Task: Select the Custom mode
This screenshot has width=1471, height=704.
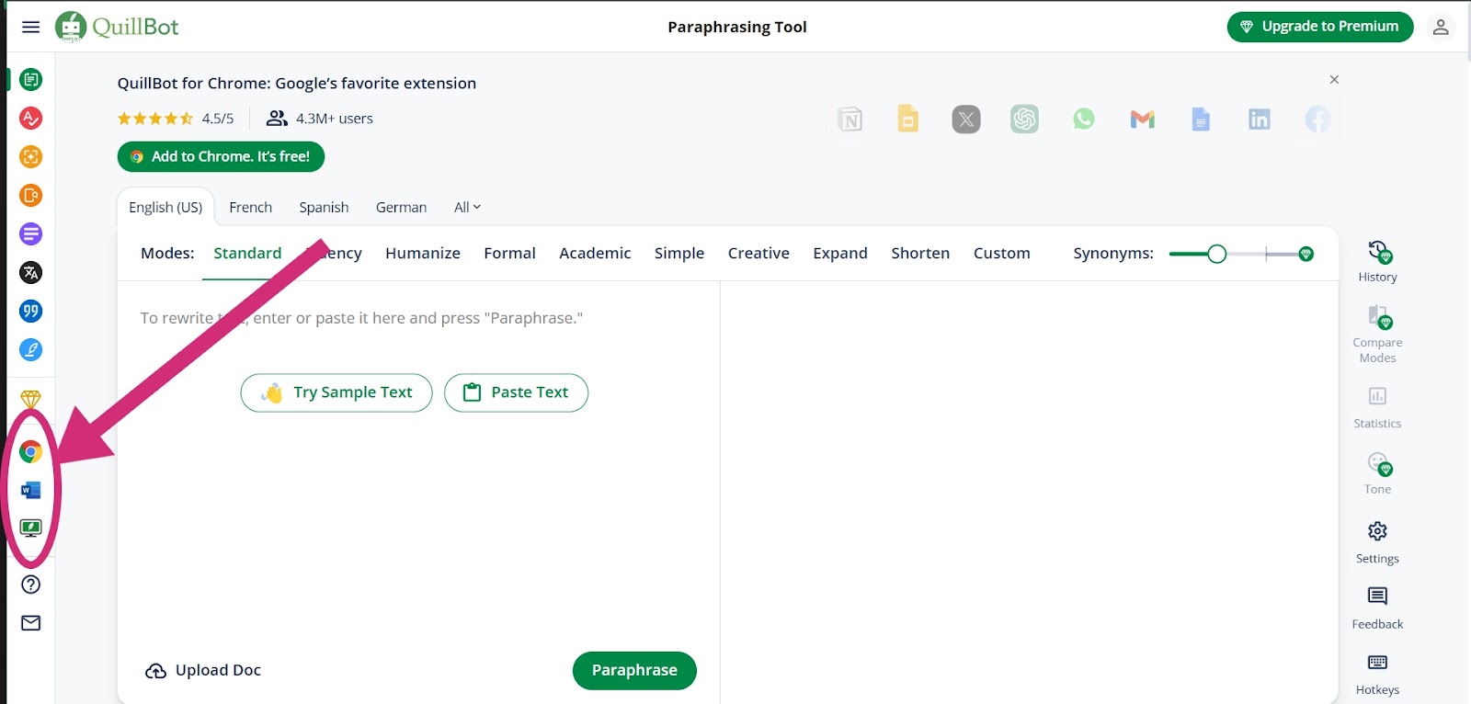Action: point(1002,254)
